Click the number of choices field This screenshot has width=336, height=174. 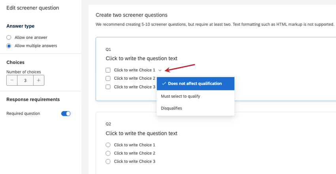coord(25,80)
